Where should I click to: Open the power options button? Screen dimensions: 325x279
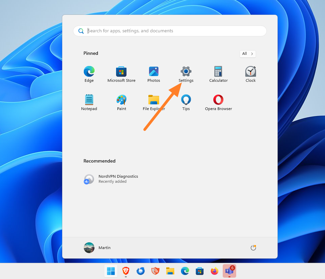(253, 248)
